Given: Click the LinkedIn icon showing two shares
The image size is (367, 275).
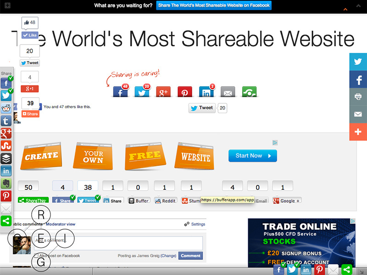Looking at the screenshot, I should [x=206, y=91].
